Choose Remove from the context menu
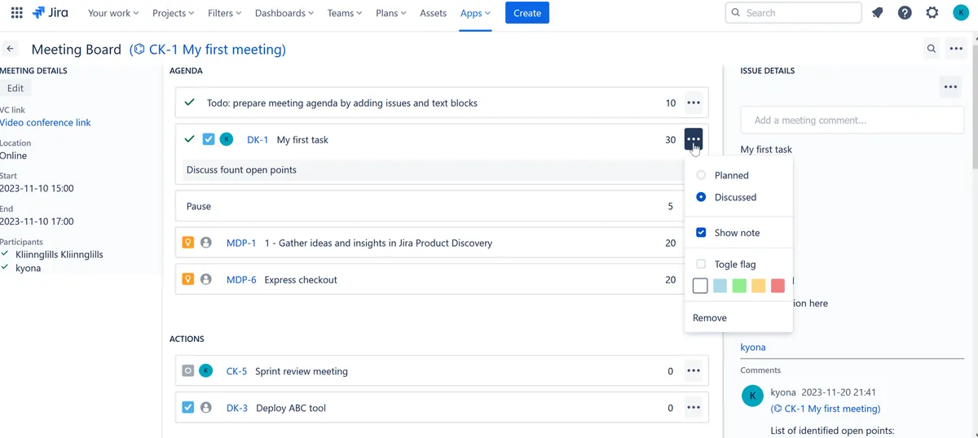Viewport: 978px width, 438px height. coord(710,318)
